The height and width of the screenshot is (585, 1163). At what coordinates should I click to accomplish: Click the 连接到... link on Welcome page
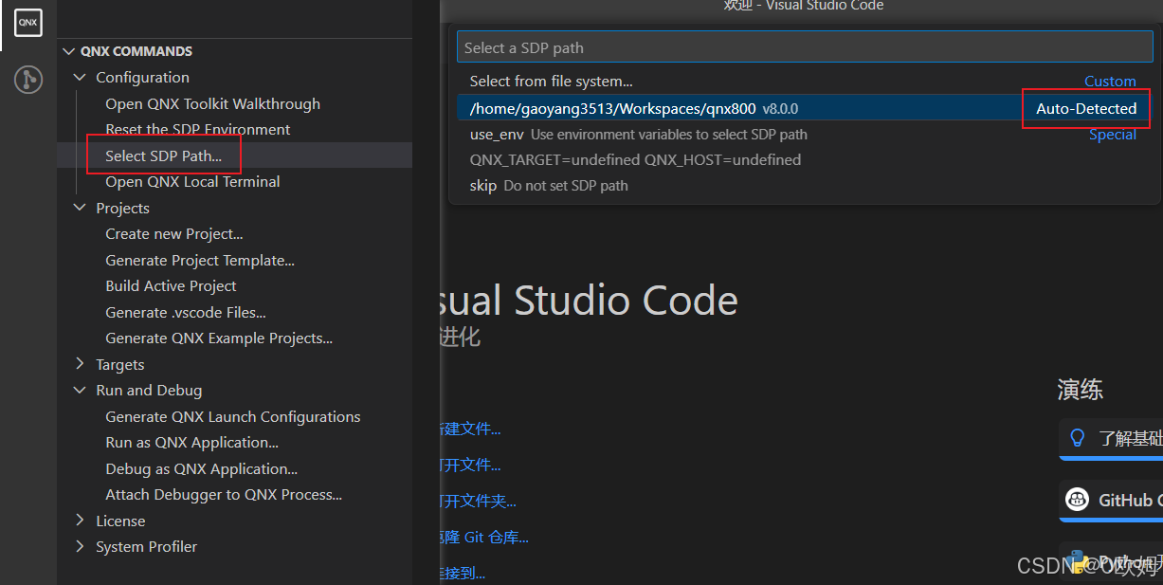463,573
